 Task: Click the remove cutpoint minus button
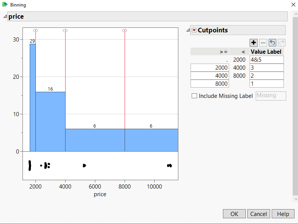263,43
